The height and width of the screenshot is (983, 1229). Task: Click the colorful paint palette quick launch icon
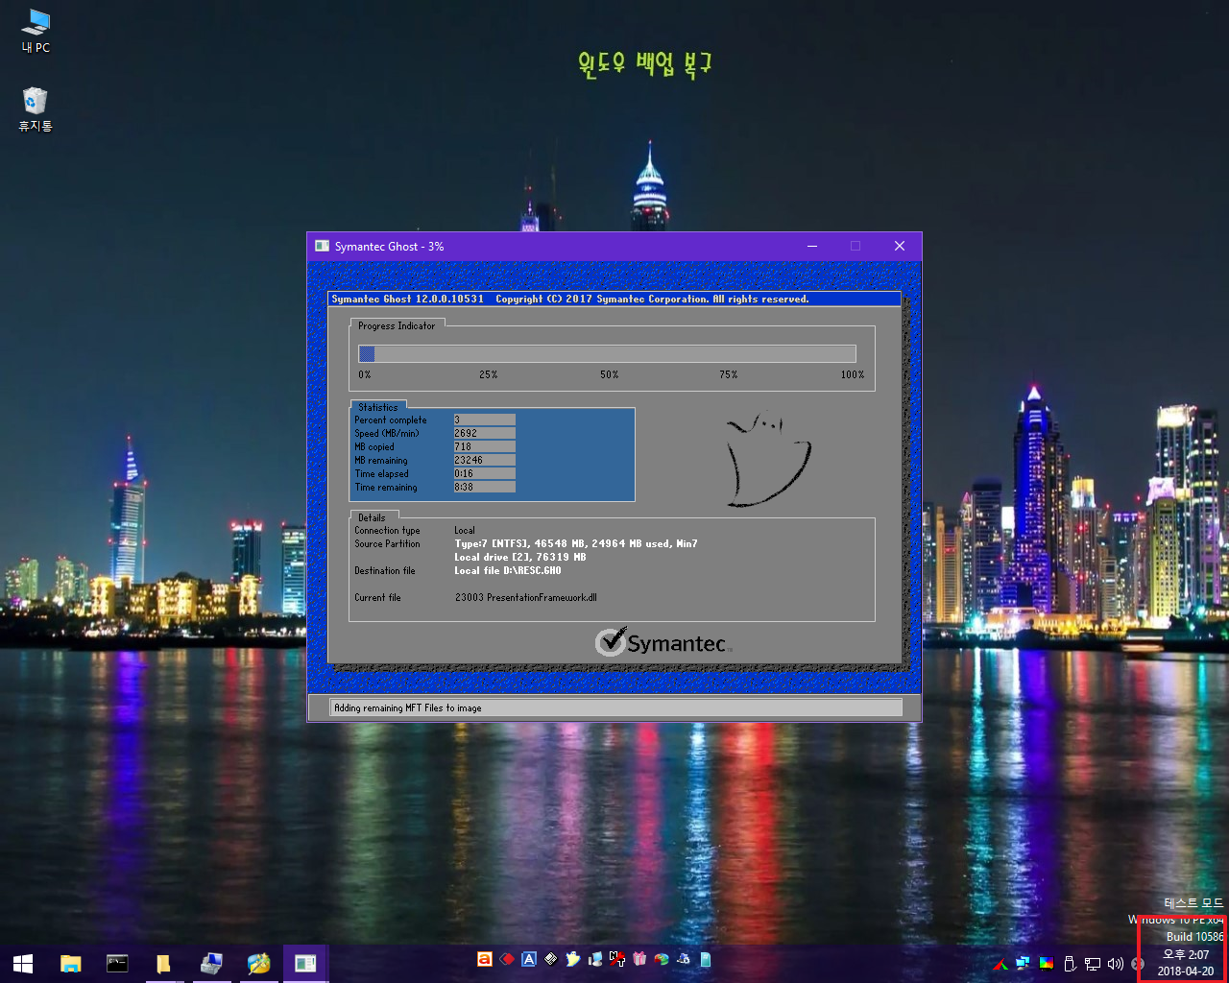[662, 959]
